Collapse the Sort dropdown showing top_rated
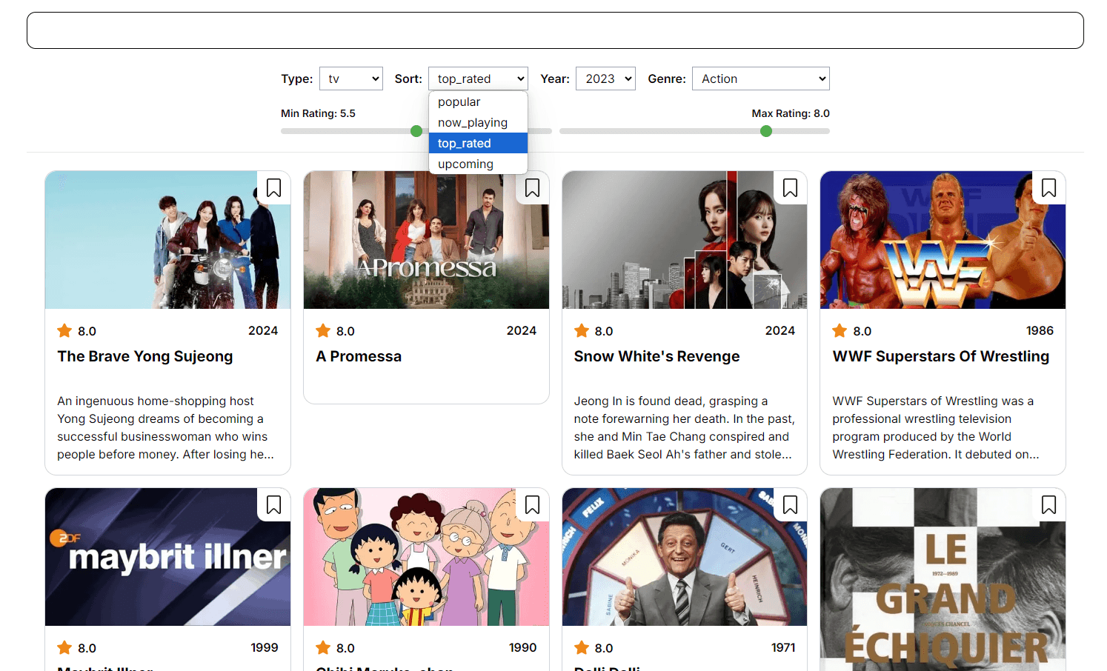The image size is (1107, 671). click(x=478, y=79)
